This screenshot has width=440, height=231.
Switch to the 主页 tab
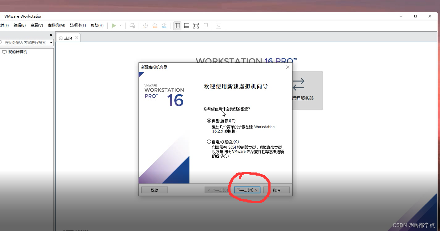point(68,38)
